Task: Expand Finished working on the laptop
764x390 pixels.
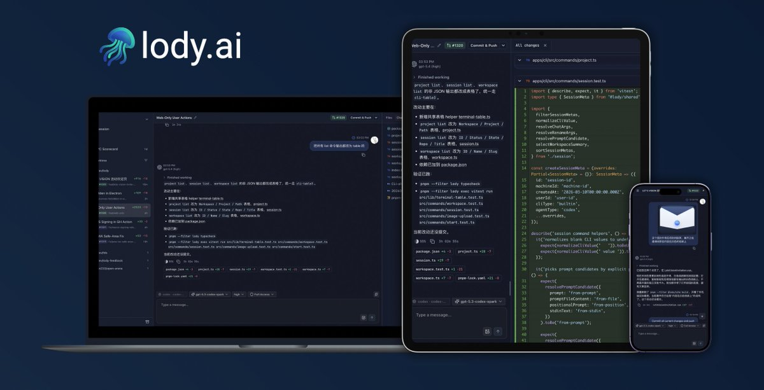Action: click(x=178, y=178)
